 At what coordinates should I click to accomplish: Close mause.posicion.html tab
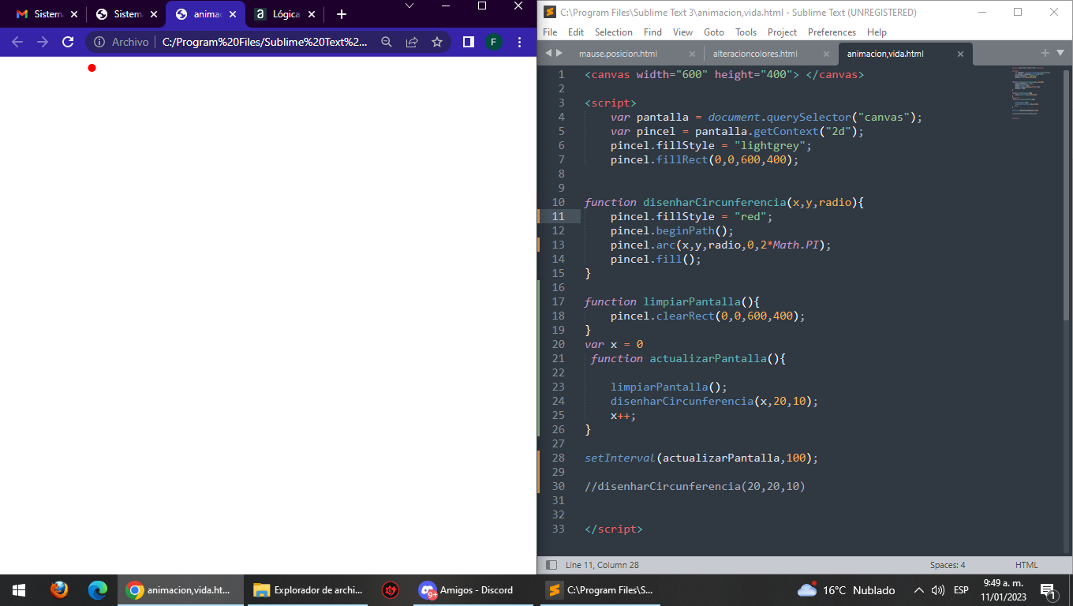click(x=692, y=54)
